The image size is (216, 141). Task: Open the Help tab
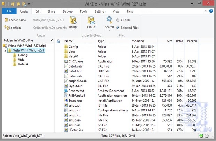[130, 11]
